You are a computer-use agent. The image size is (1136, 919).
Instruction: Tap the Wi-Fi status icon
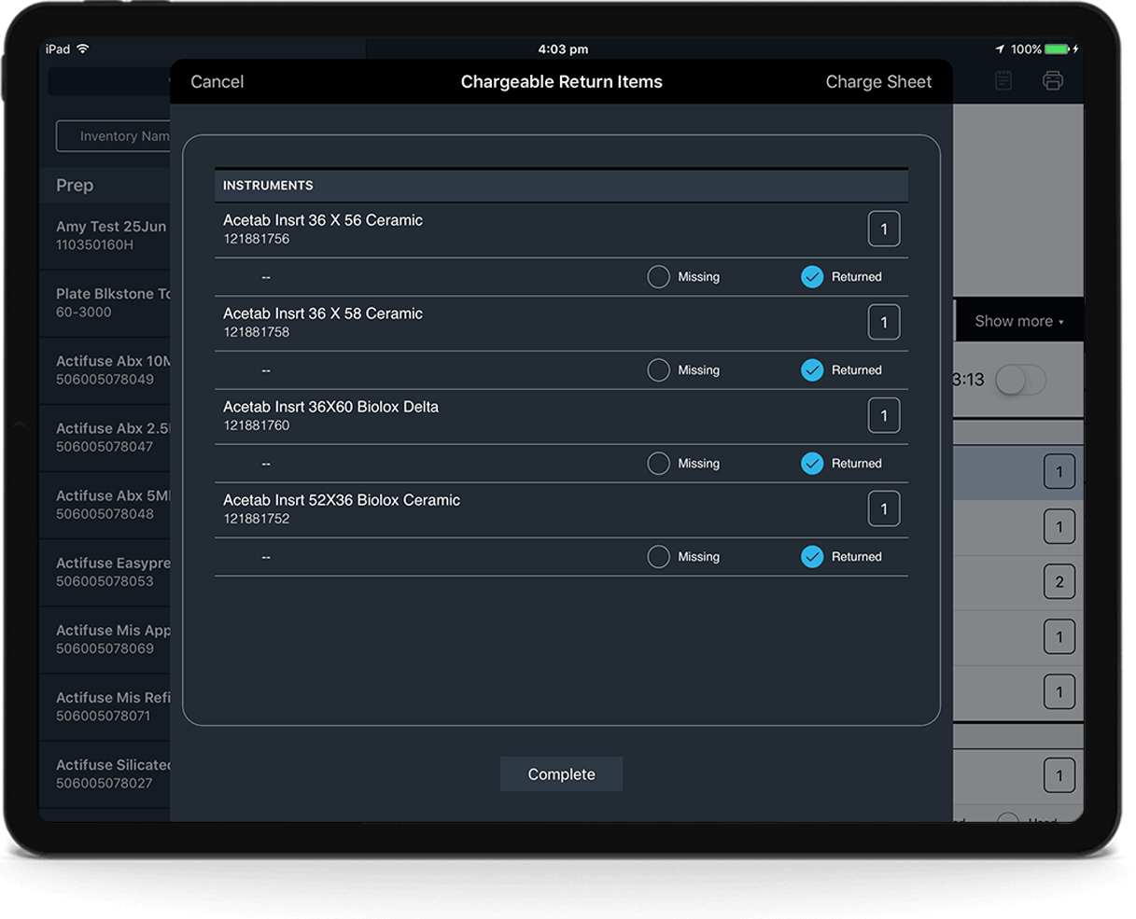(83, 49)
